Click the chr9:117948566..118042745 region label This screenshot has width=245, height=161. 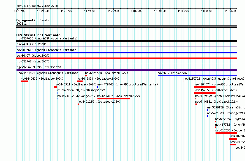[x=37, y=6]
